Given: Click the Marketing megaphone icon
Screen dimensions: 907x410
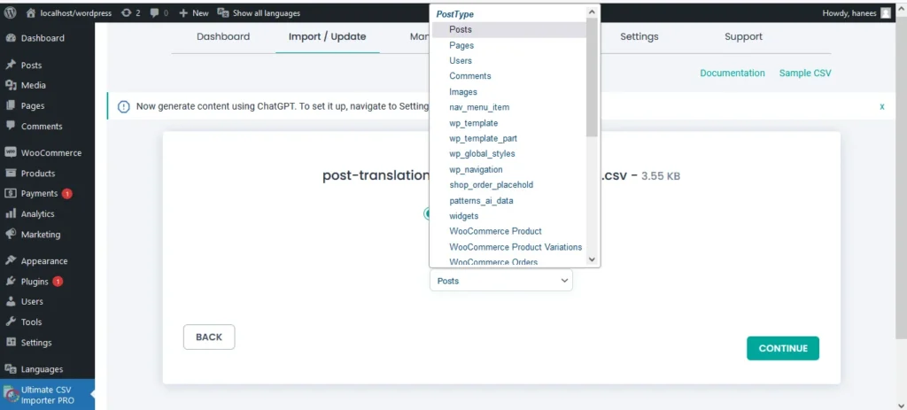Looking at the screenshot, I should pyautogui.click(x=11, y=234).
